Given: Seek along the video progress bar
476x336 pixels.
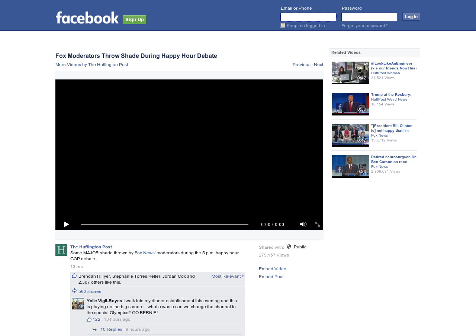Looking at the screenshot, I should click(x=164, y=224).
